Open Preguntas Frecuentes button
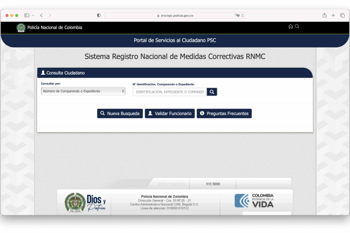Image resolution: width=350 pixels, height=233 pixels. 224,114
